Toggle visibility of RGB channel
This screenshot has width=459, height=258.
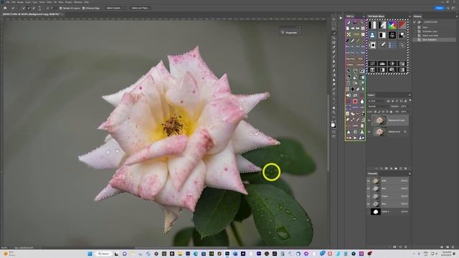tap(369, 181)
